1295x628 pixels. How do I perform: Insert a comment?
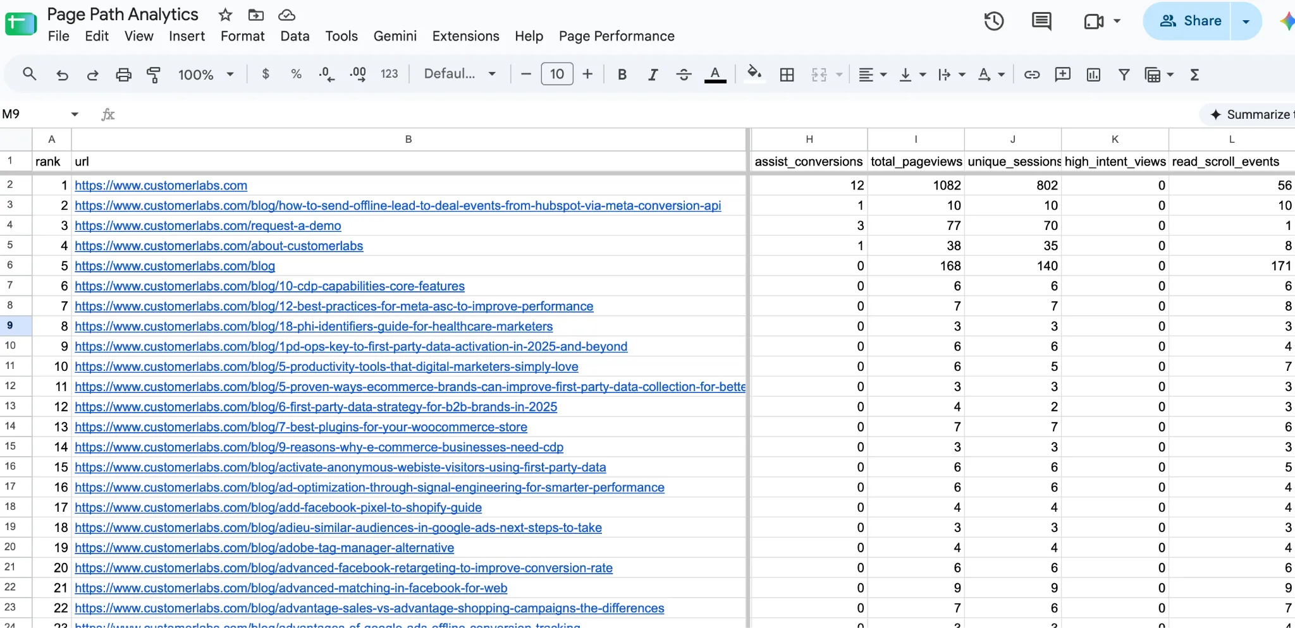(x=1062, y=75)
